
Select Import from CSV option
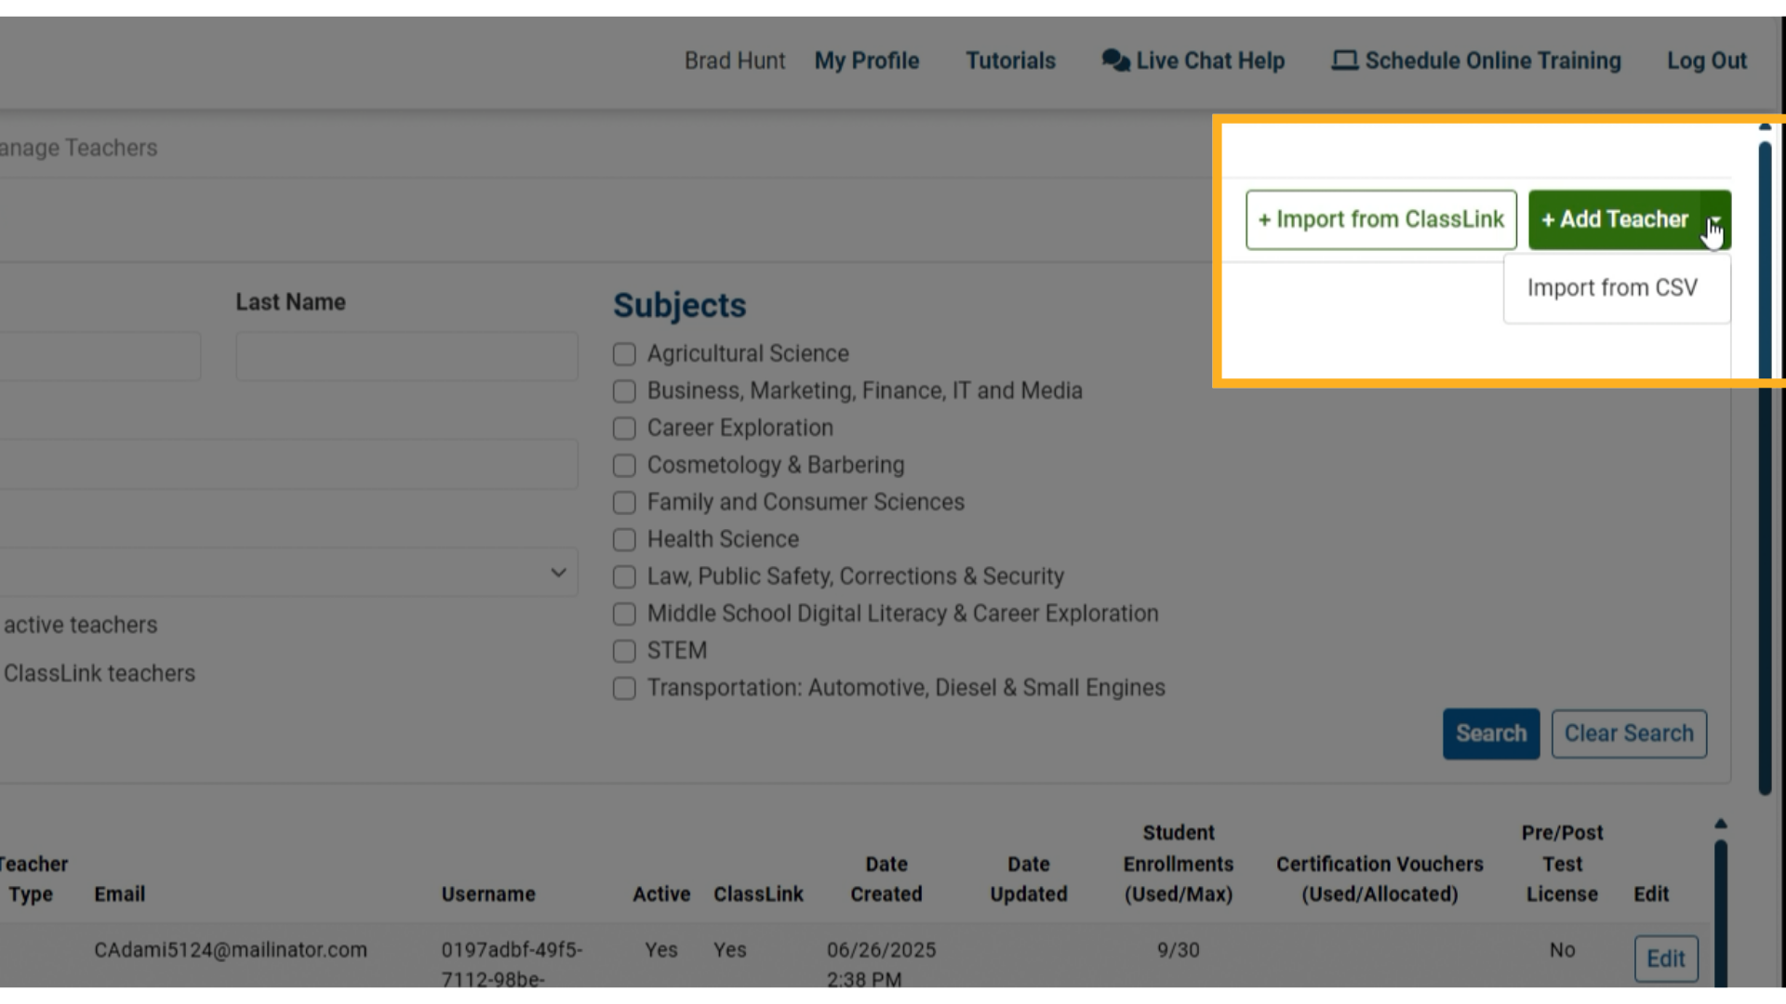coord(1612,288)
